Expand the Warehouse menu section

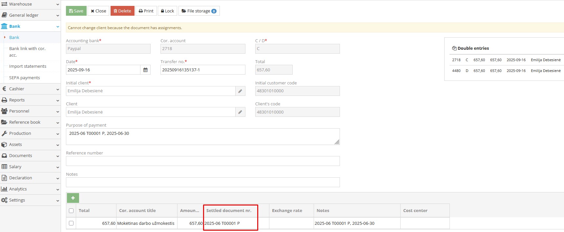(30, 4)
